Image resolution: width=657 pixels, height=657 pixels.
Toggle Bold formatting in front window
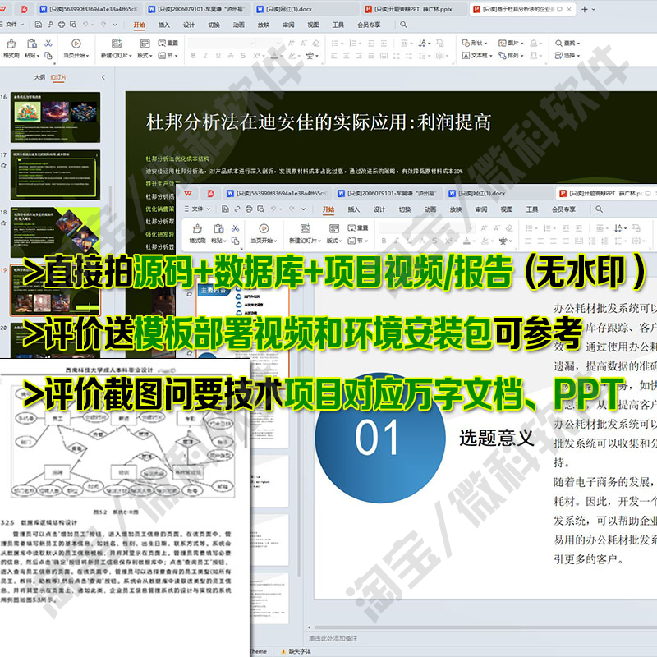384,241
